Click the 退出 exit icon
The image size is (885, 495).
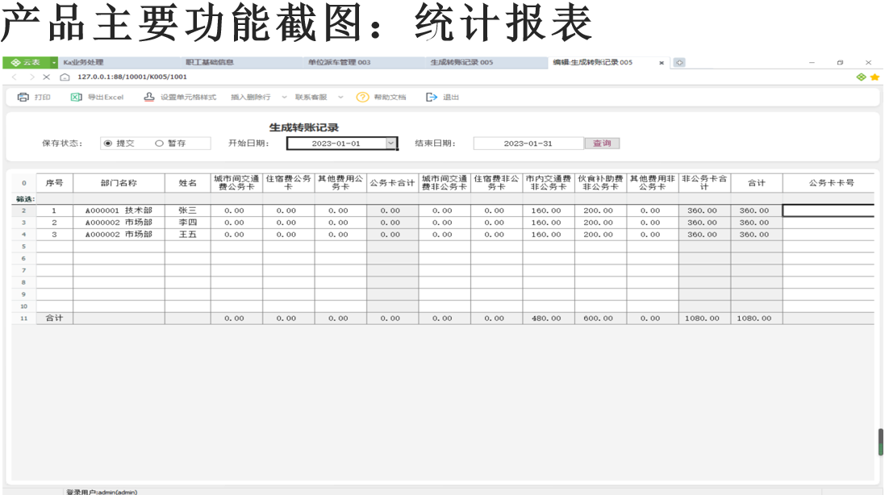click(432, 97)
